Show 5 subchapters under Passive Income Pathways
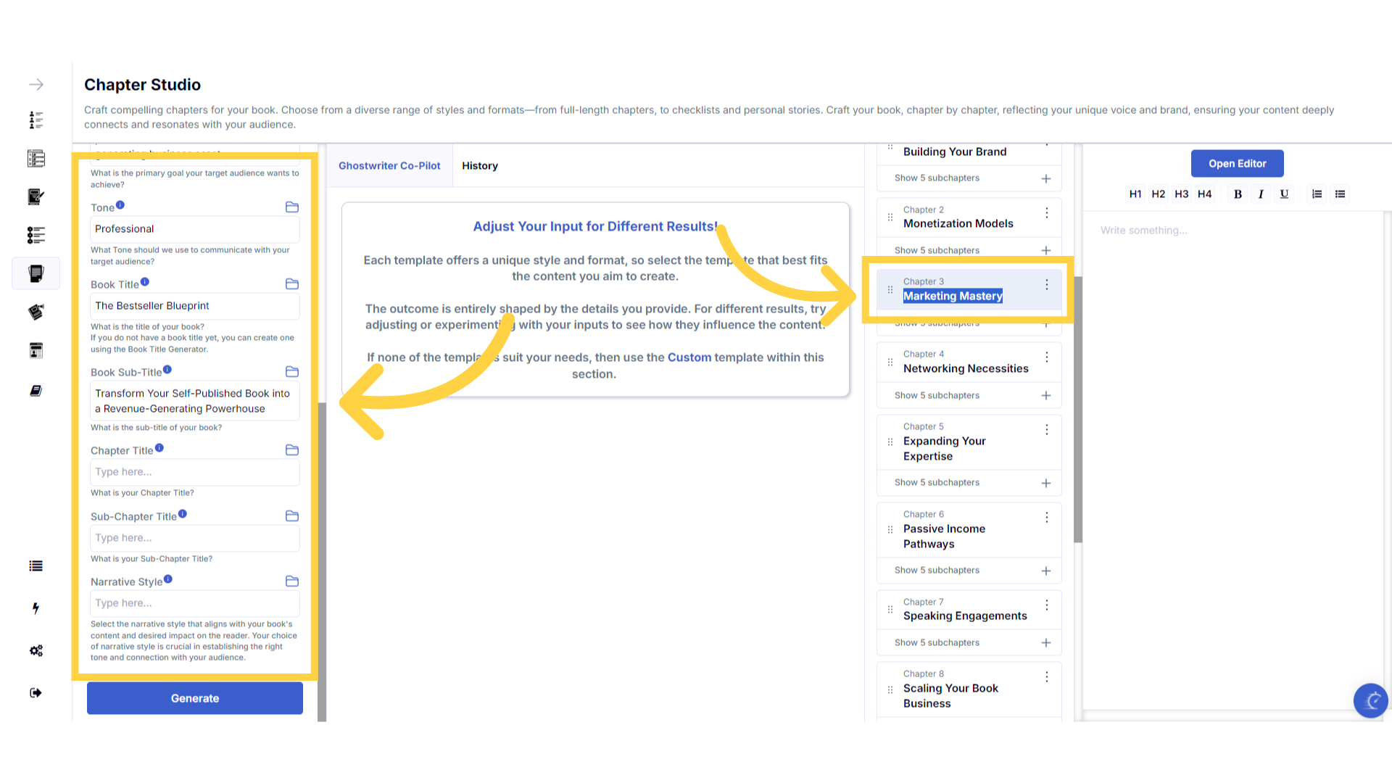Viewport: 1392px width, 783px height. click(937, 571)
